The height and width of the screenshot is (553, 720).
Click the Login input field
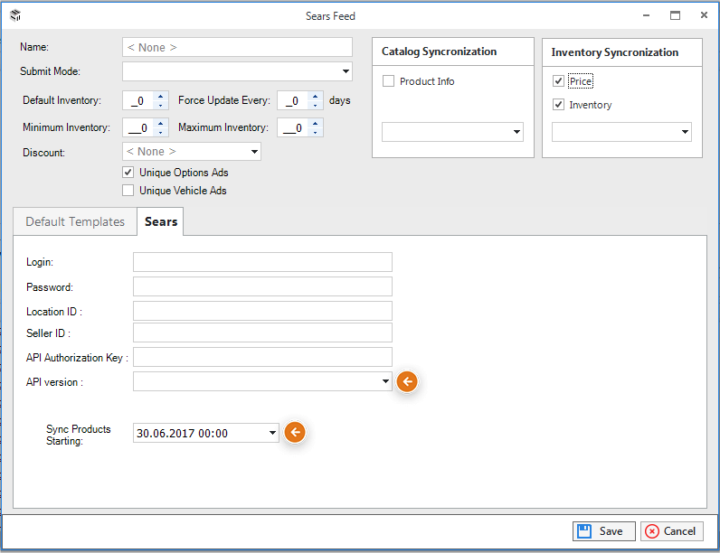(x=262, y=262)
